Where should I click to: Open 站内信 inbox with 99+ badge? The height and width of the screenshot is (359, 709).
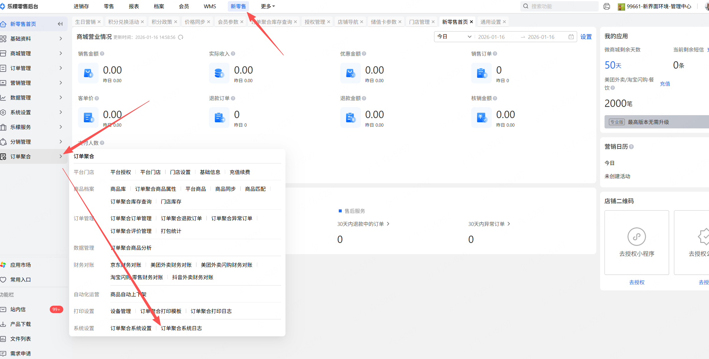coord(18,309)
